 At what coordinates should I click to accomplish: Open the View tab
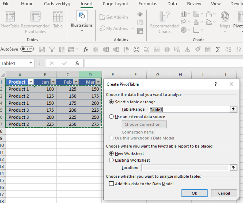pos(216,4)
